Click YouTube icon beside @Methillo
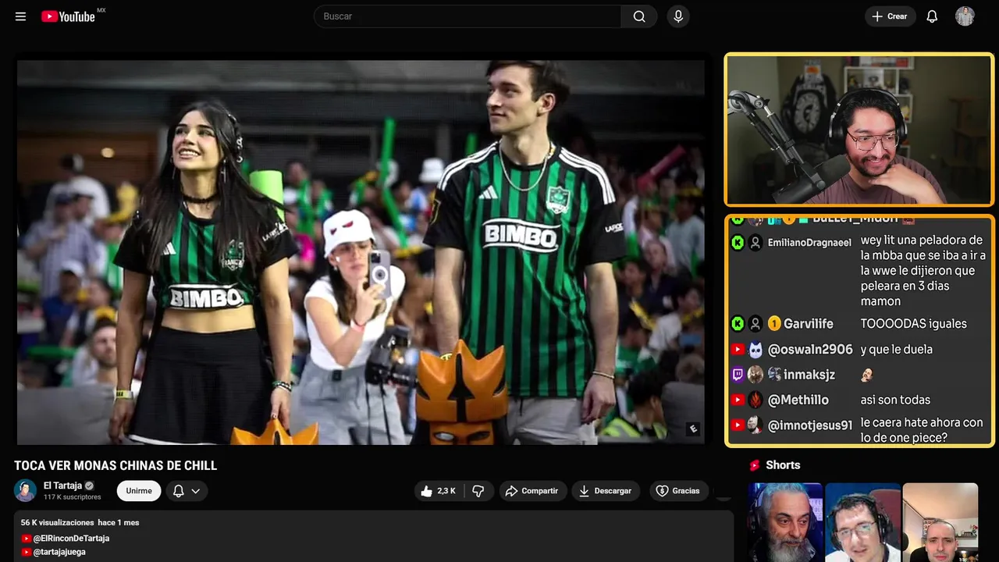 click(x=738, y=400)
